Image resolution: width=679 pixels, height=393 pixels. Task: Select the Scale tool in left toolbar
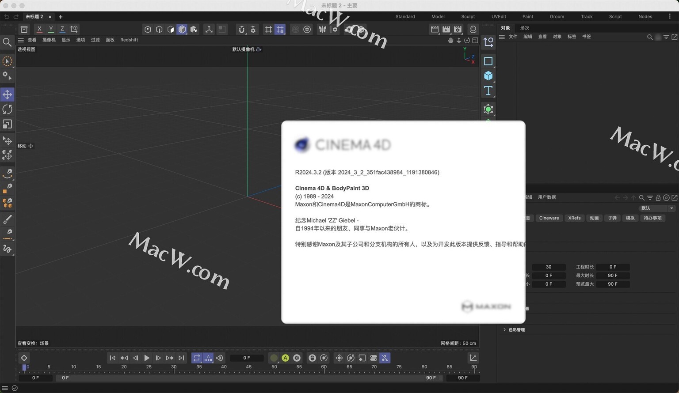point(8,124)
